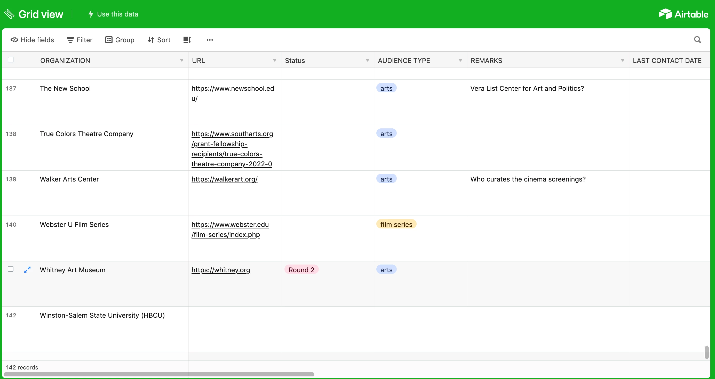Open the search magnifier icon

point(697,40)
